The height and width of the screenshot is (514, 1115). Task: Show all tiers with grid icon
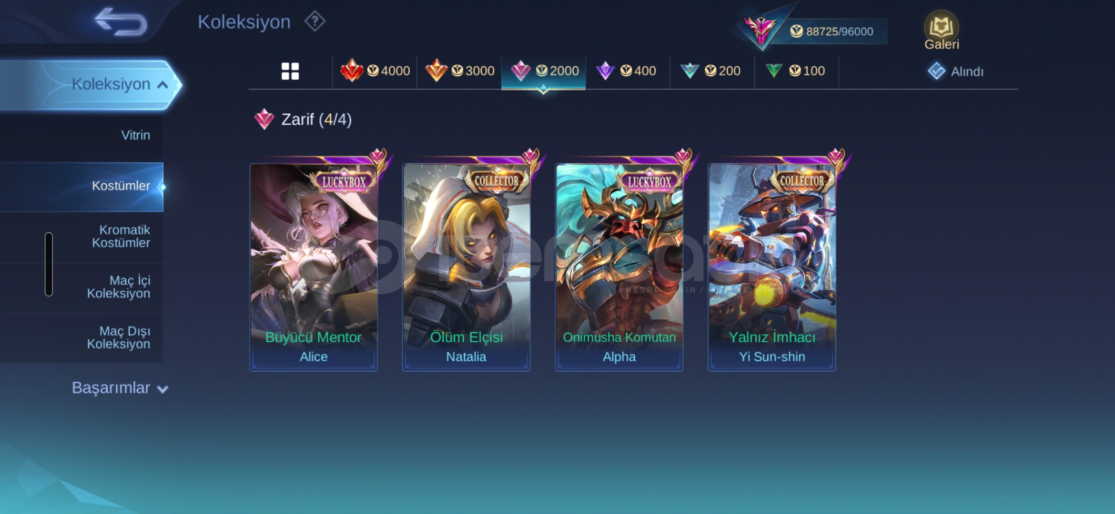click(x=290, y=71)
